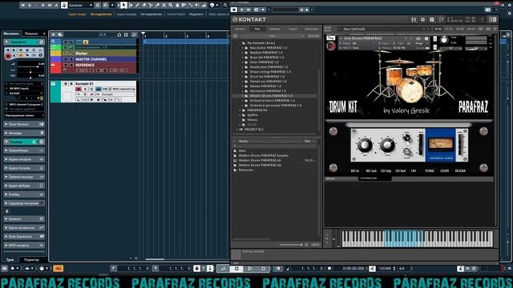Image resolution: width=513 pixels, height=288 pixels.
Task: Select the Zoom magnifier tool in the toolbar
Action: (x=171, y=6)
